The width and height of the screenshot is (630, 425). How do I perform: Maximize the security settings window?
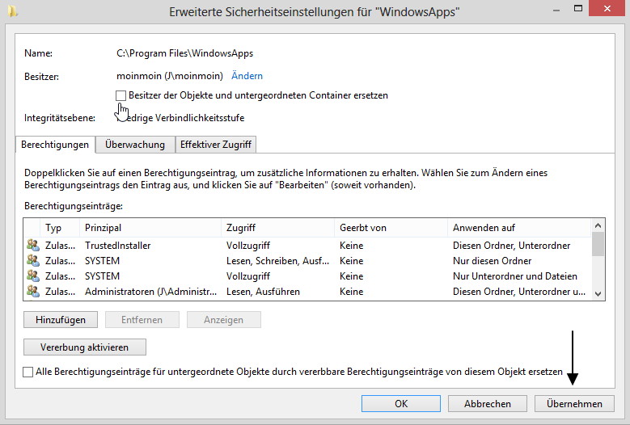(x=578, y=8)
